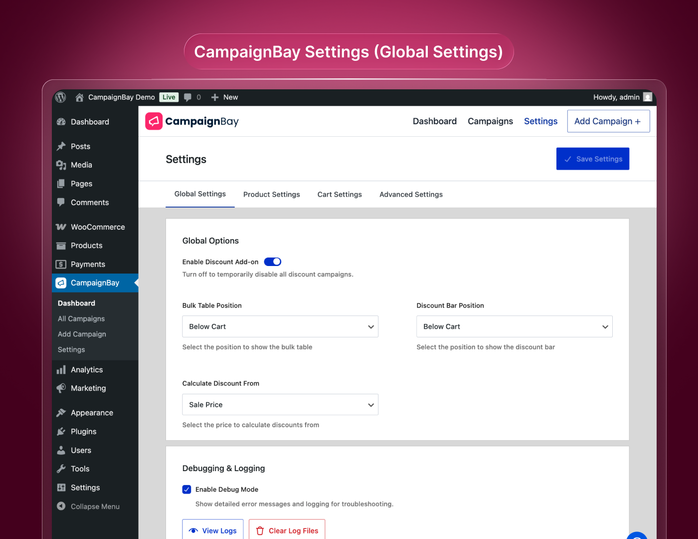Click the Clear Log Files button

point(287,530)
